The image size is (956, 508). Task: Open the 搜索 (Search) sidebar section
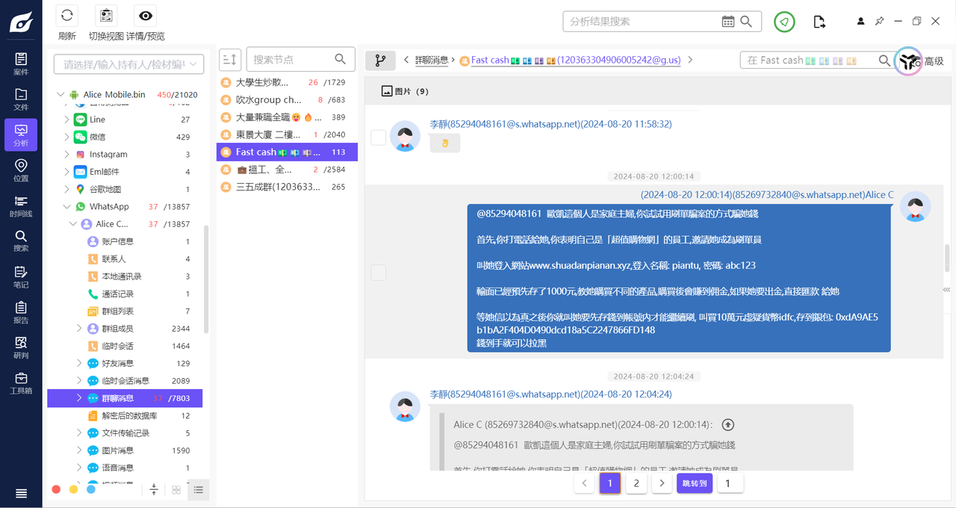coord(21,241)
